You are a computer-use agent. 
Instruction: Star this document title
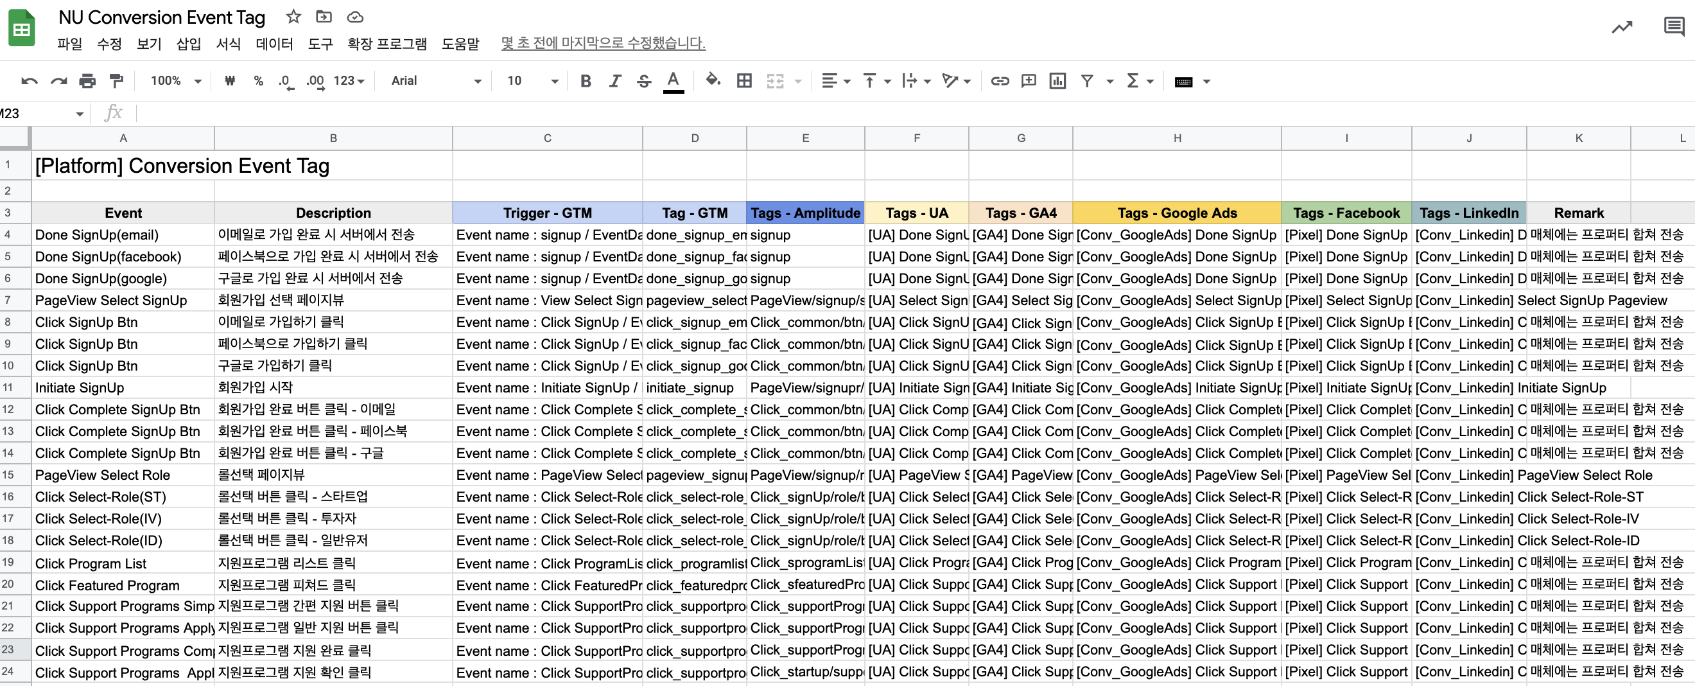pyautogui.click(x=293, y=17)
